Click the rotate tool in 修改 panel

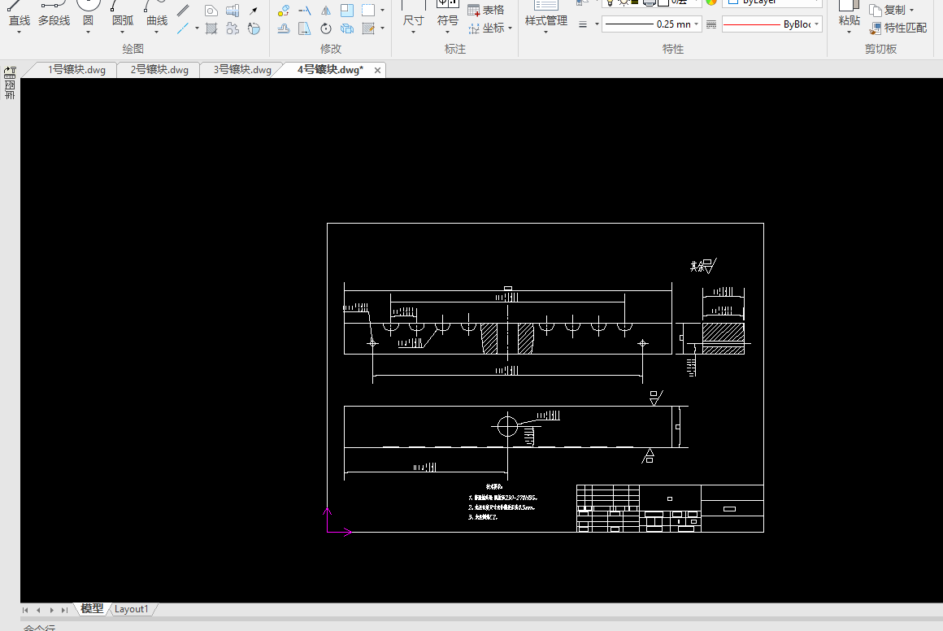(325, 29)
